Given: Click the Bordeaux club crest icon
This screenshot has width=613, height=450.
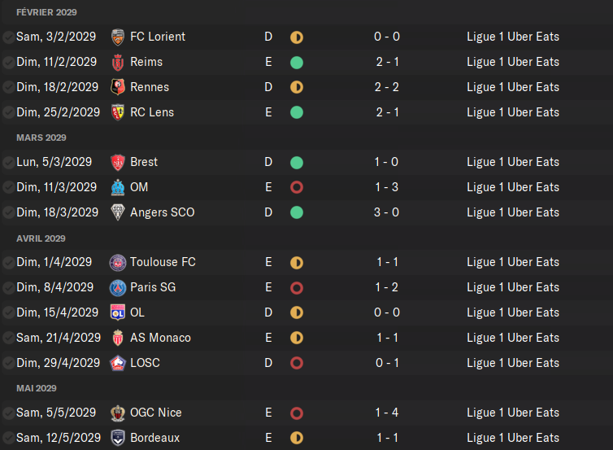Looking at the screenshot, I should point(118,438).
